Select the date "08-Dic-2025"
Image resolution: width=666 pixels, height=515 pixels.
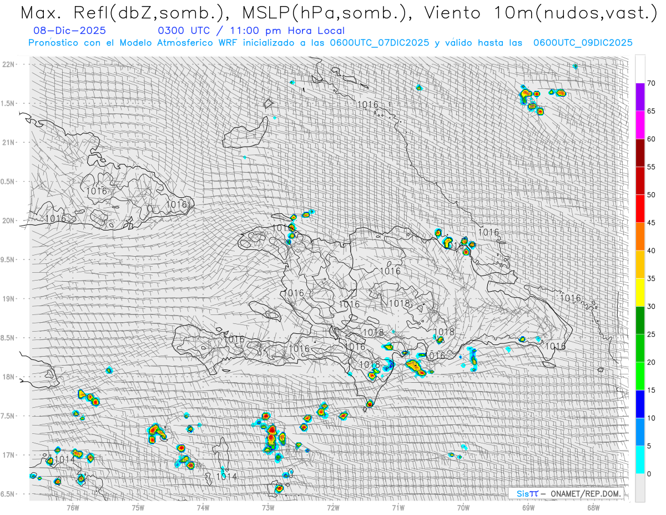pyautogui.click(x=69, y=31)
